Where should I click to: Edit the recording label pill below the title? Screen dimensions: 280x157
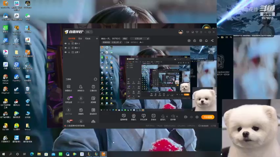[112, 42]
